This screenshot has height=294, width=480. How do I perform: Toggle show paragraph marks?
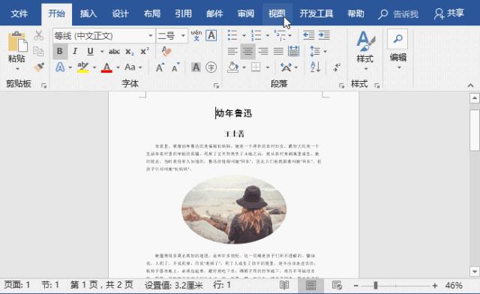(337, 67)
